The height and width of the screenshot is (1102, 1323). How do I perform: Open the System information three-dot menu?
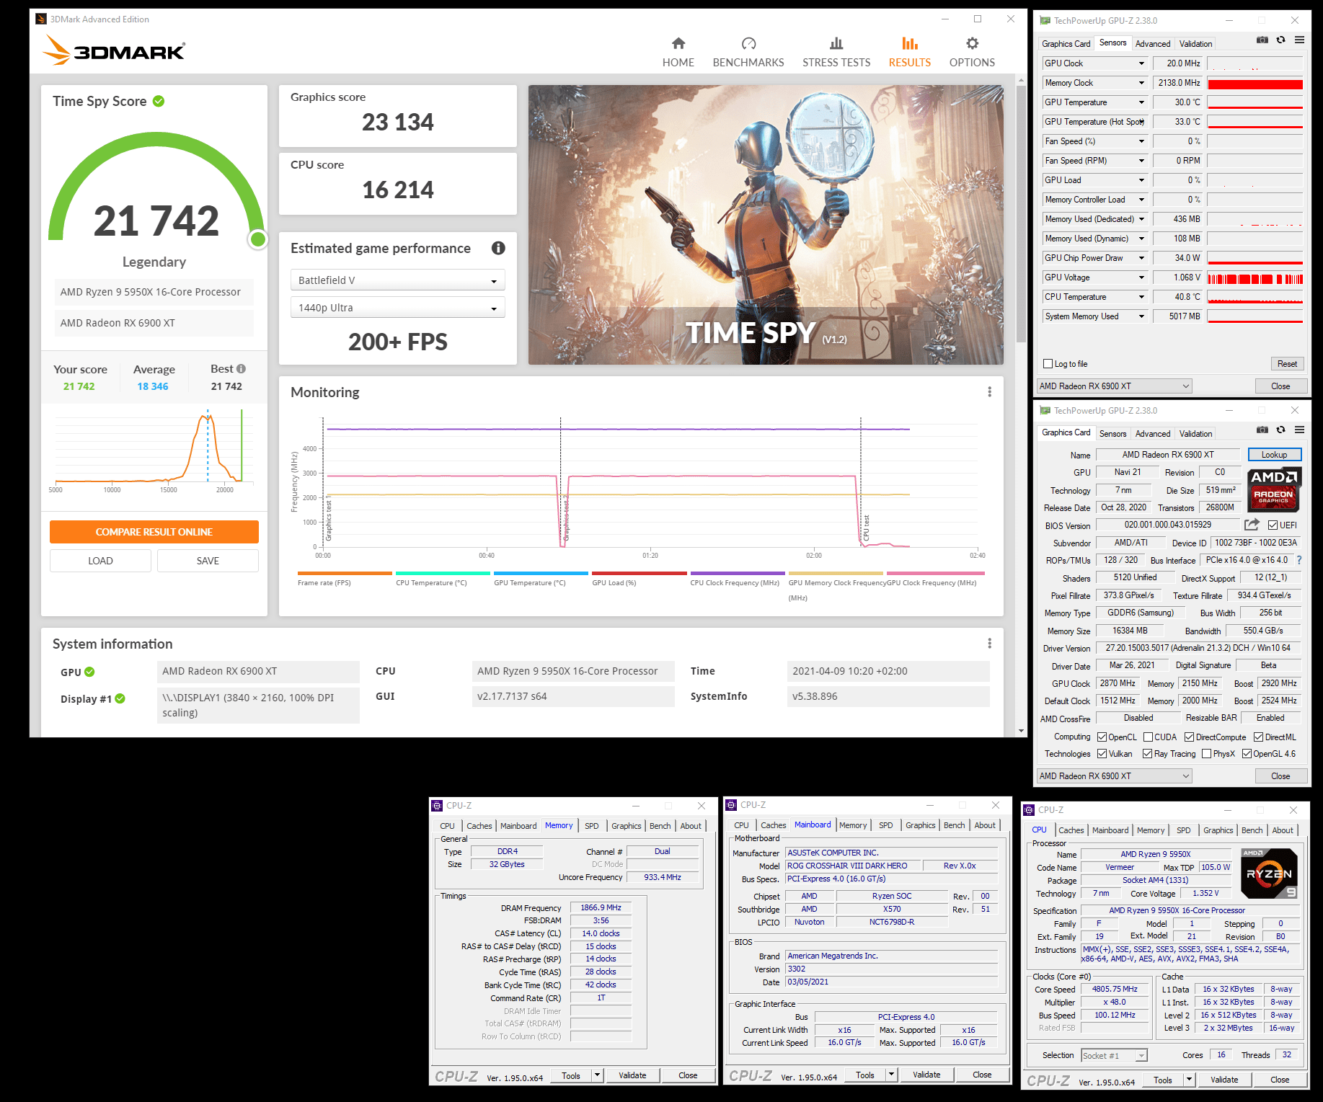coord(989,643)
